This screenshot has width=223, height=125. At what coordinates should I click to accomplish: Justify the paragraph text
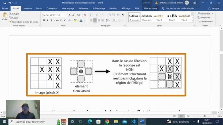click(x=102, y=20)
